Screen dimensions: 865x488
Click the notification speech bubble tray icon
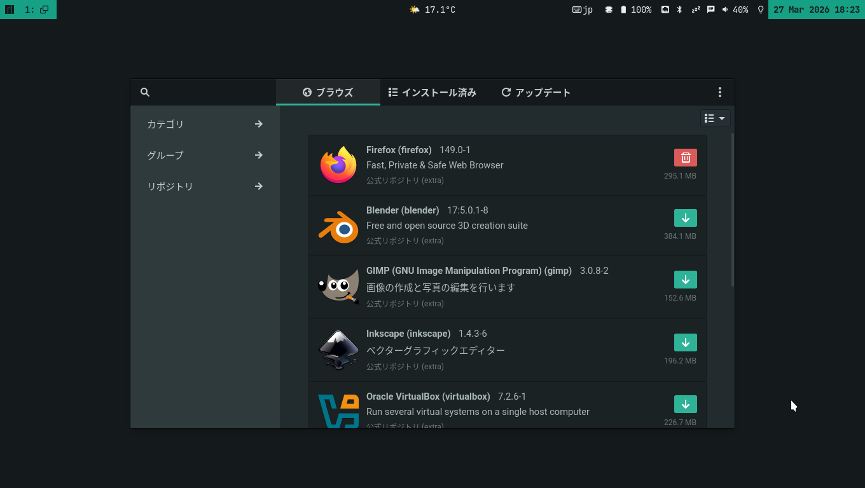(710, 10)
